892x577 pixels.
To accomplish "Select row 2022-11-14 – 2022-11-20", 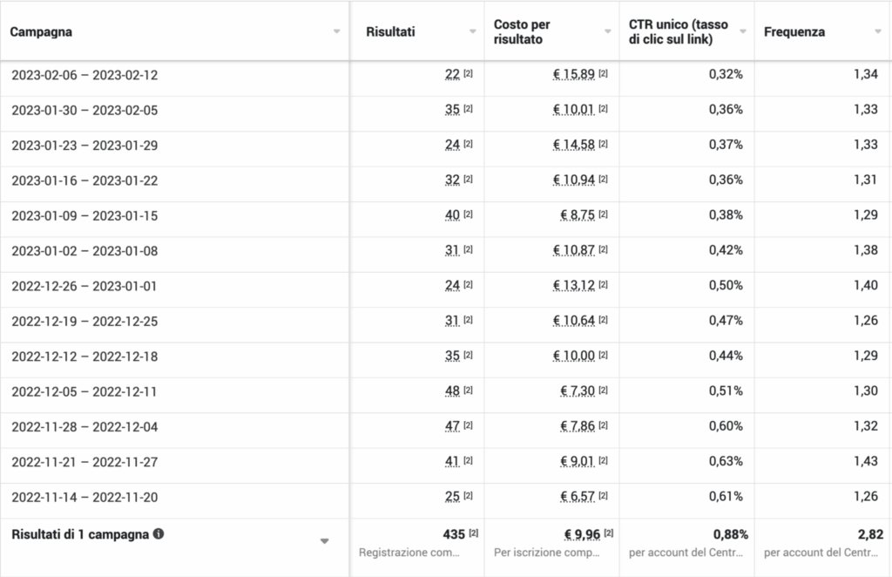I will (x=84, y=497).
